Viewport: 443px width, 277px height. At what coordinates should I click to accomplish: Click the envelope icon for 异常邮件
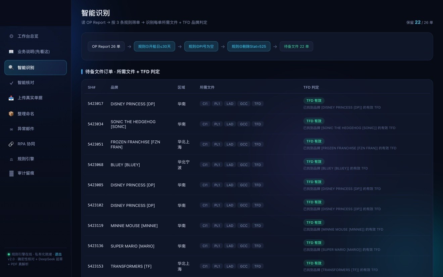tap(11, 129)
